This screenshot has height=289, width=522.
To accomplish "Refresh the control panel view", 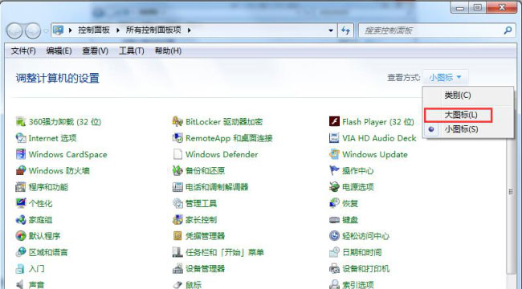I will click(346, 31).
